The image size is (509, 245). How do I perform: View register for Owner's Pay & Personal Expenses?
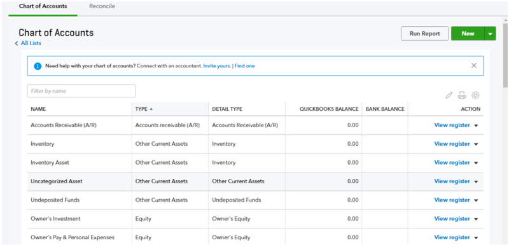(x=452, y=237)
